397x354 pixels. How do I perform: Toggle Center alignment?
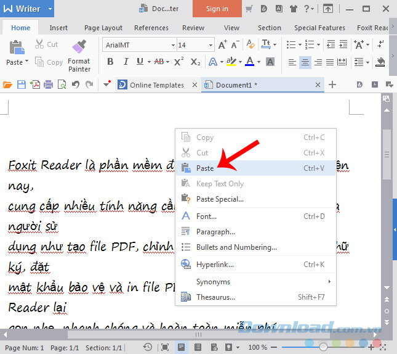click(x=305, y=62)
